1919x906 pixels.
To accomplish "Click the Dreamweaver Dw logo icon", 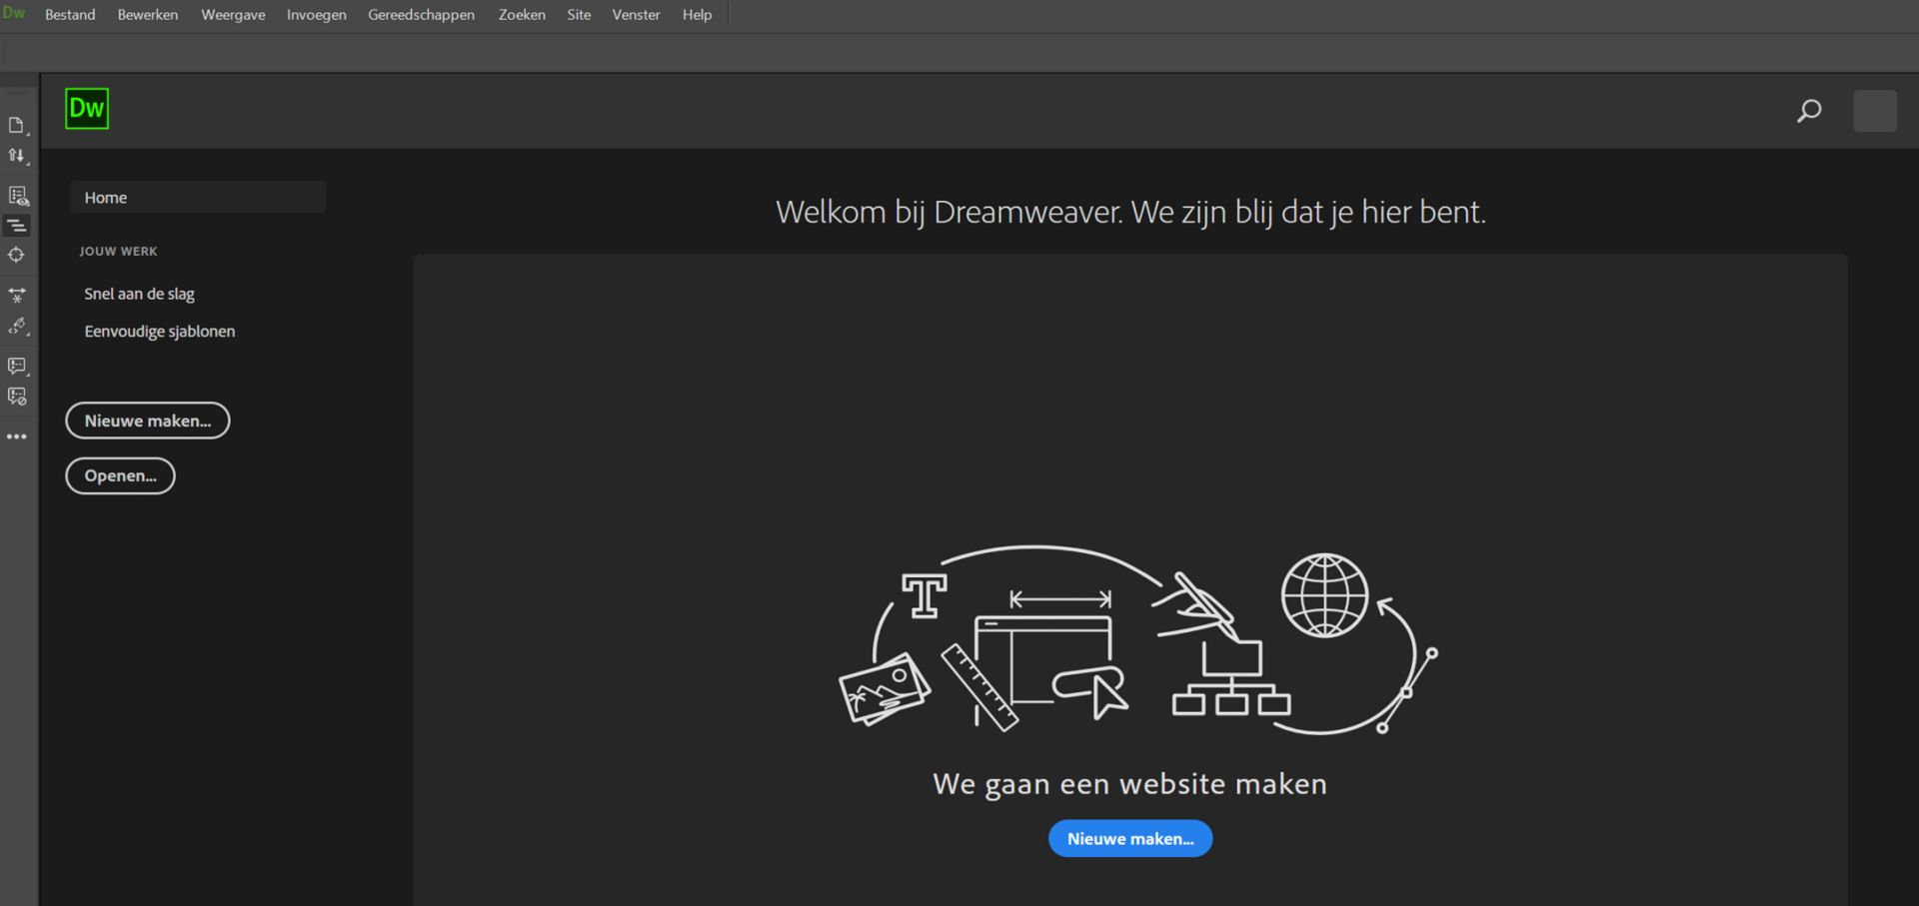I will coord(87,108).
